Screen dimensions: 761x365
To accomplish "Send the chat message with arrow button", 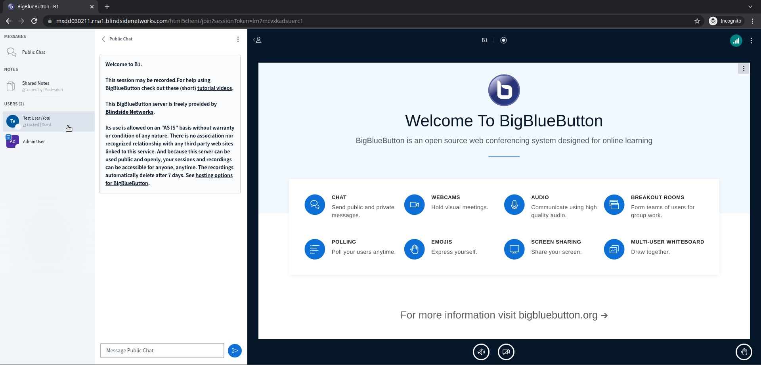I will 235,350.
